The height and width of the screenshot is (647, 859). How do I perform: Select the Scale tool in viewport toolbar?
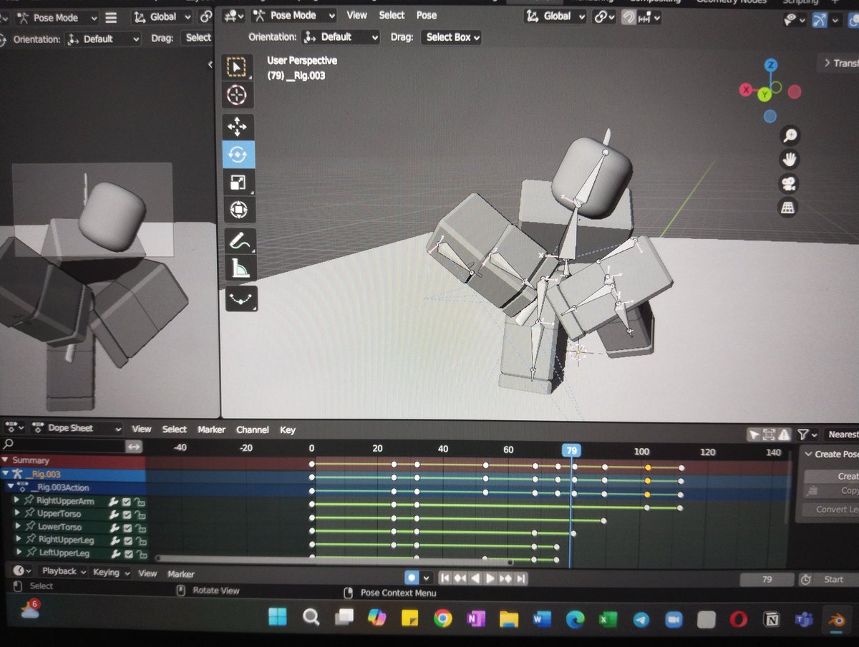241,183
